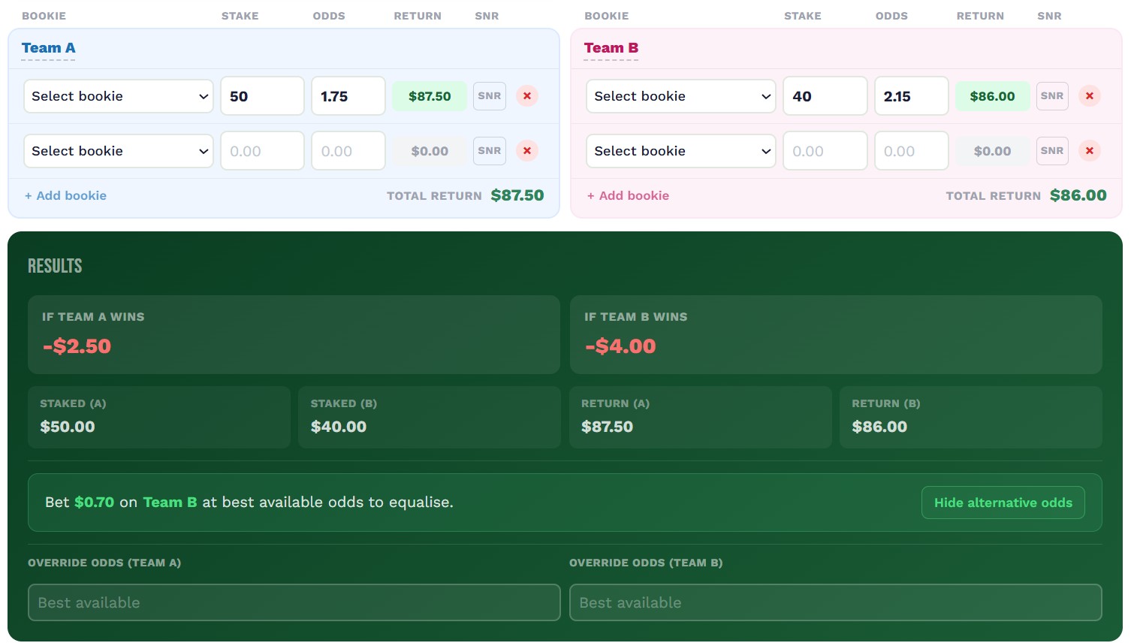
Task: Click the -$2.50 If Team A Wins result
Action: click(77, 346)
